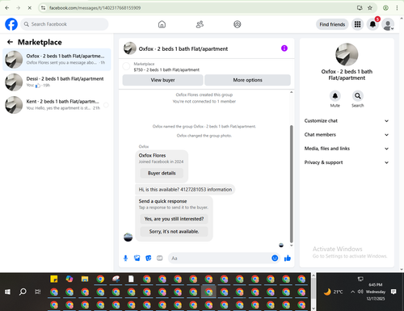
Task: Bookmark this page star icon
Action: tap(370, 8)
